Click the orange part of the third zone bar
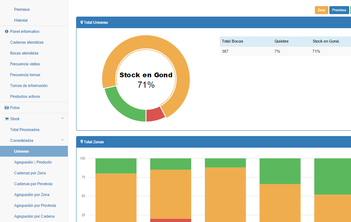Viewport: 351px width, 222px height. (x=225, y=195)
